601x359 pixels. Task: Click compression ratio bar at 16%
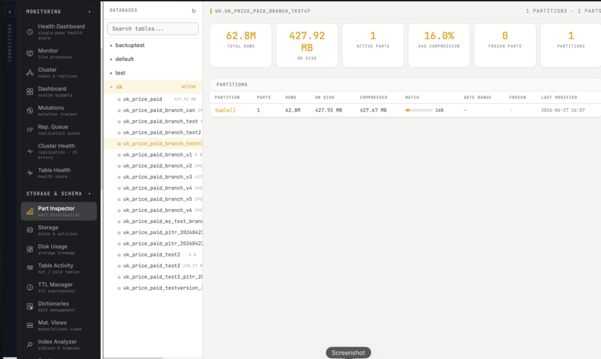coord(418,110)
